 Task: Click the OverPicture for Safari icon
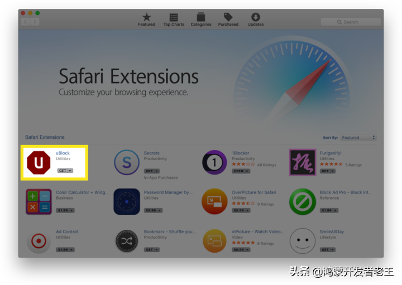point(214,202)
